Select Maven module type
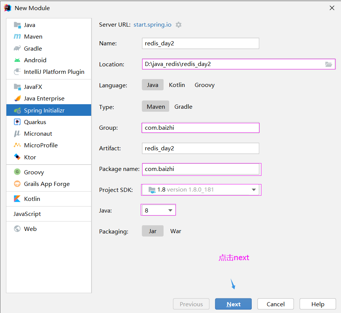Viewport: 341px width, 313px height. click(x=49, y=36)
